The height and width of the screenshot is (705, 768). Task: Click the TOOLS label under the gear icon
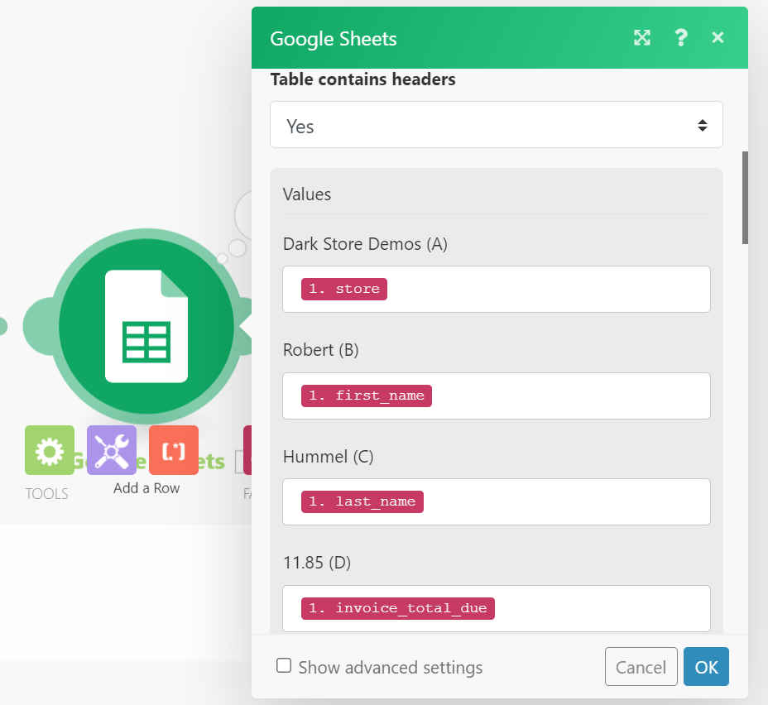(46, 493)
